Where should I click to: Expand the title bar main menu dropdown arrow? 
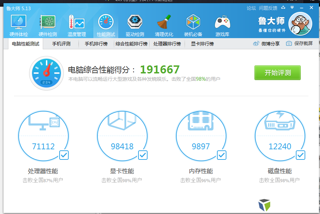(292, 8)
